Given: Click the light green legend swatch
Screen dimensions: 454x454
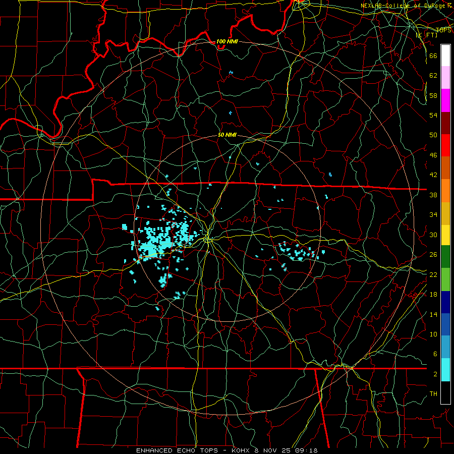Looking at the screenshot, I should [445, 279].
